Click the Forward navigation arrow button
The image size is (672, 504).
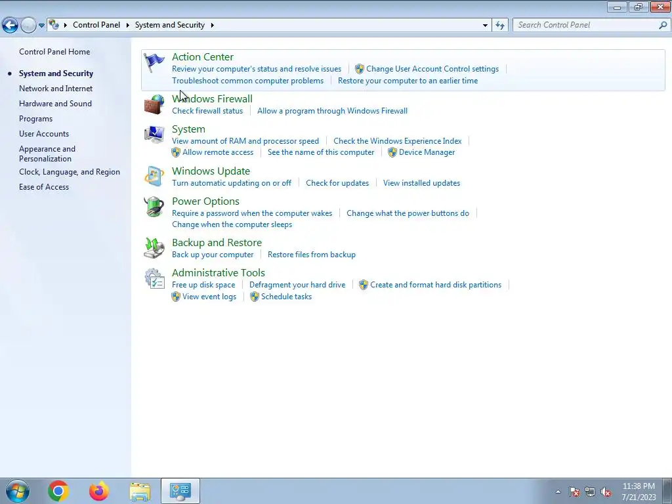pos(28,26)
